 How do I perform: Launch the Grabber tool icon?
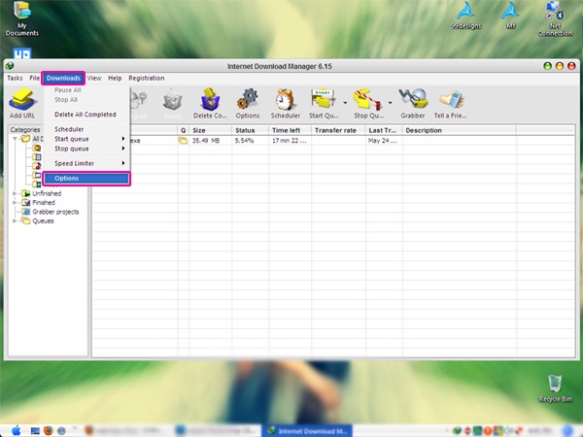pos(413,99)
